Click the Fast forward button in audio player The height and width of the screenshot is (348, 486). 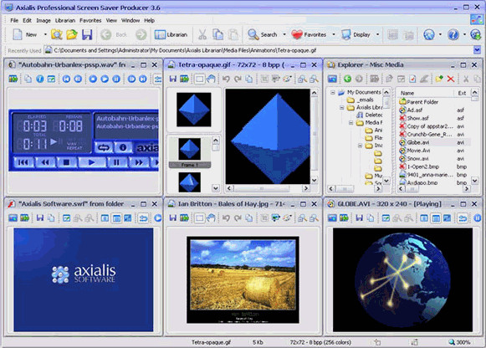tap(139, 162)
